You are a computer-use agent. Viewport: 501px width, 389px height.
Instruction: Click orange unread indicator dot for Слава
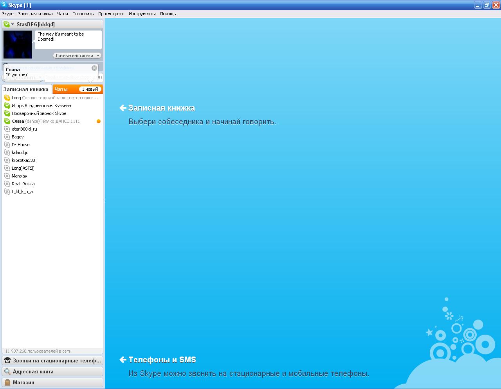pyautogui.click(x=99, y=121)
